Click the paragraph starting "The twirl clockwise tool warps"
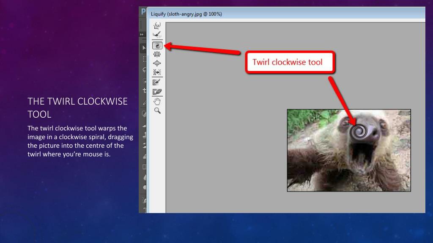The image size is (433, 243). click(80, 141)
